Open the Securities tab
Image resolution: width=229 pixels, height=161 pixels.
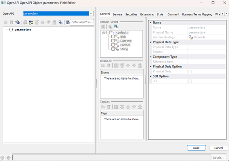(131, 14)
